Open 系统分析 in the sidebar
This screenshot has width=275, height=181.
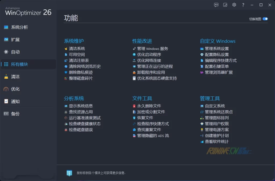tap(19, 27)
